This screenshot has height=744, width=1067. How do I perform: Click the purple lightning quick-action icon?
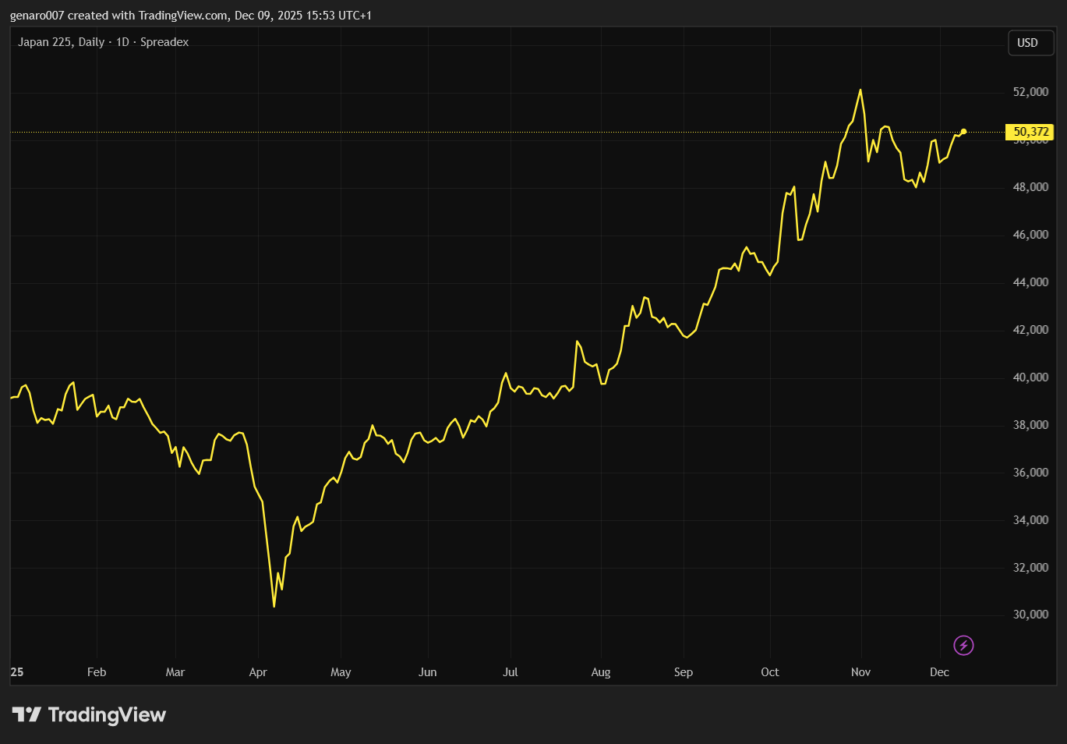click(963, 645)
